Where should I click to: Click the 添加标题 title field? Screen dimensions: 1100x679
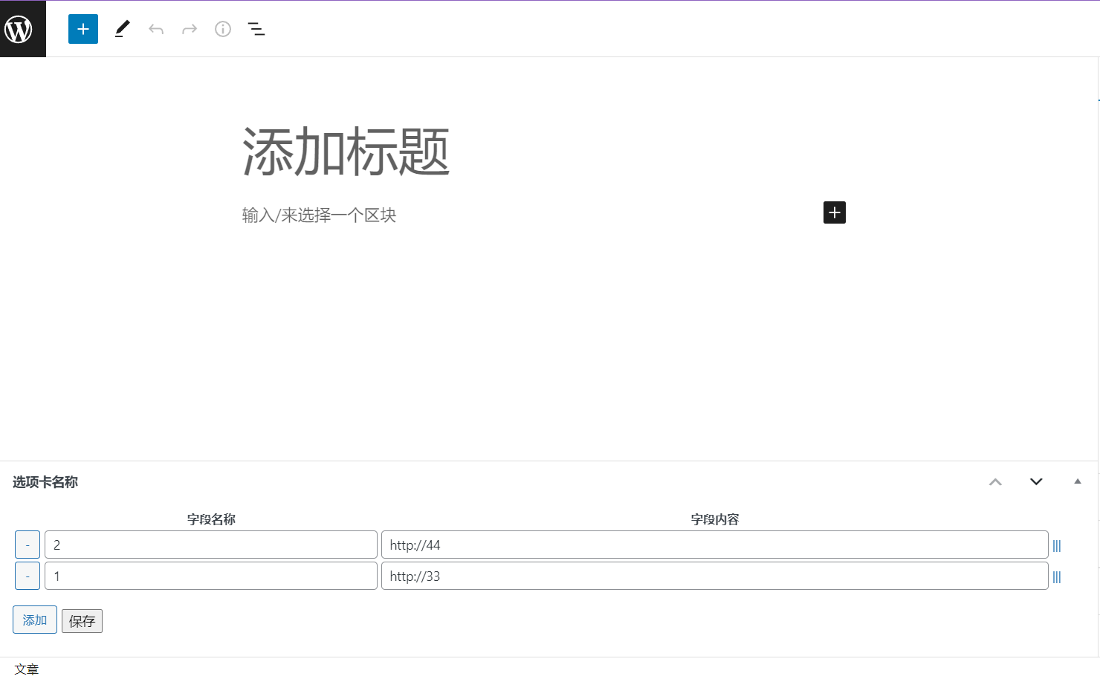tap(346, 152)
